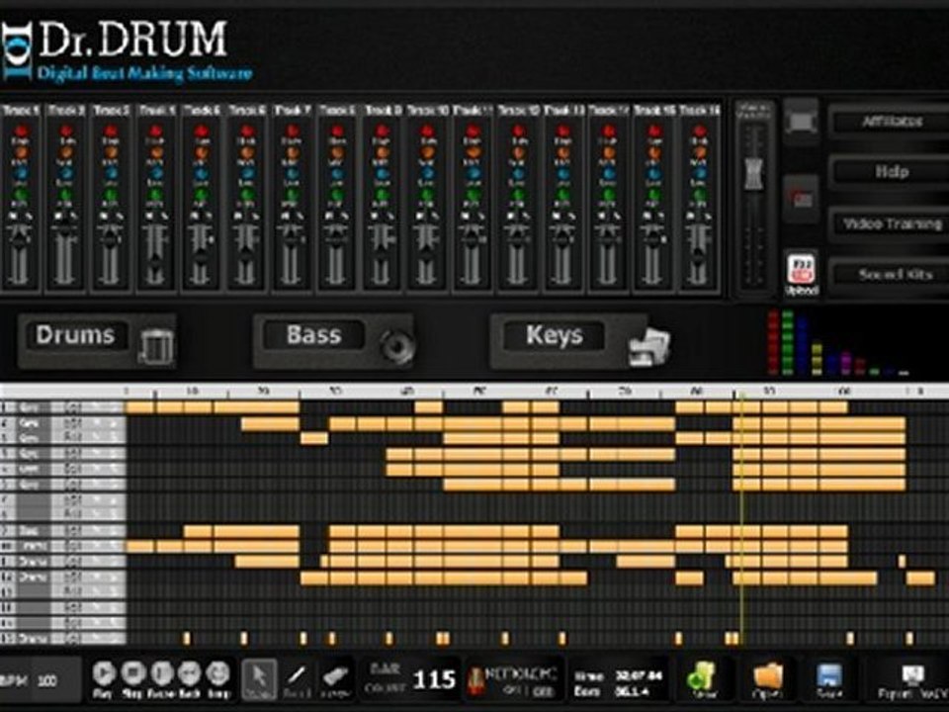The image size is (949, 712).
Task: Click the red knob on Track 14
Action: click(609, 131)
